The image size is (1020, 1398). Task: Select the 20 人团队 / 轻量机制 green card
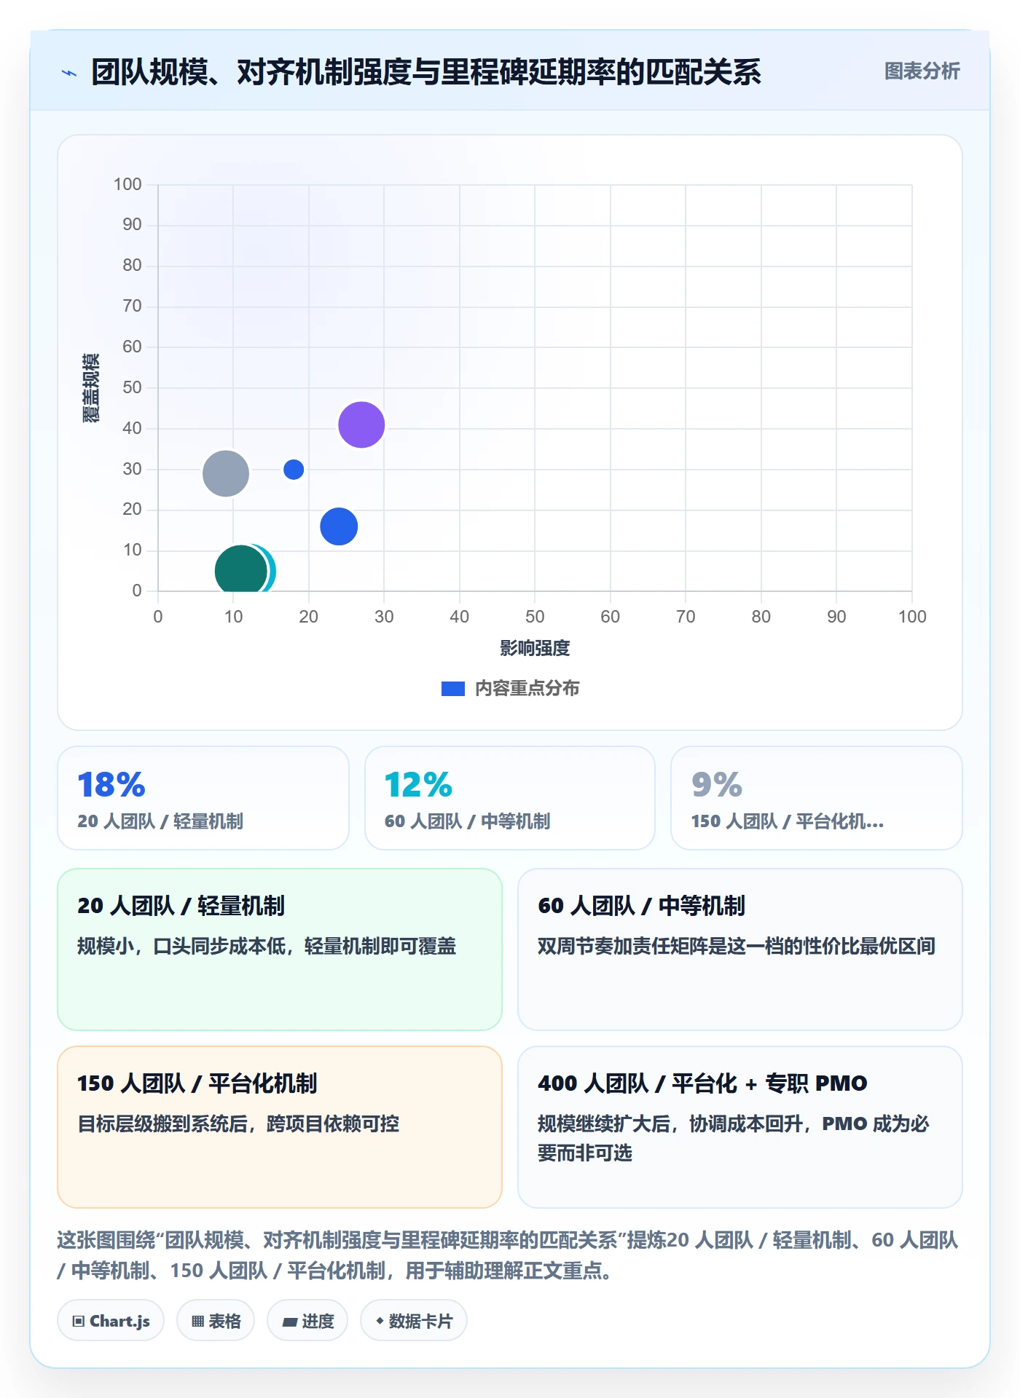[x=280, y=949]
